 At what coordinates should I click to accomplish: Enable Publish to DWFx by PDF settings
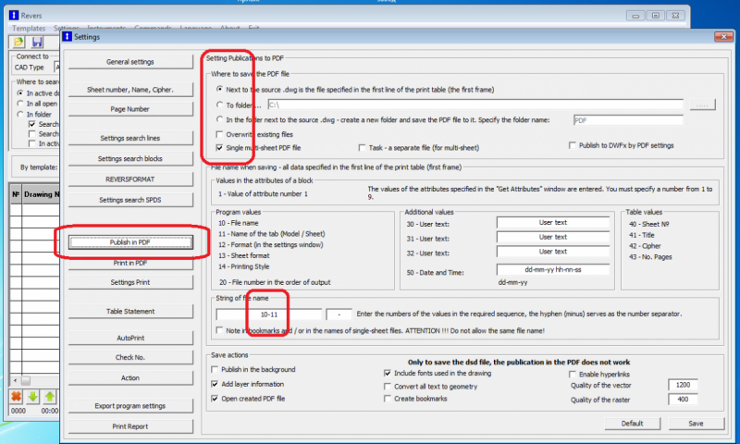573,145
